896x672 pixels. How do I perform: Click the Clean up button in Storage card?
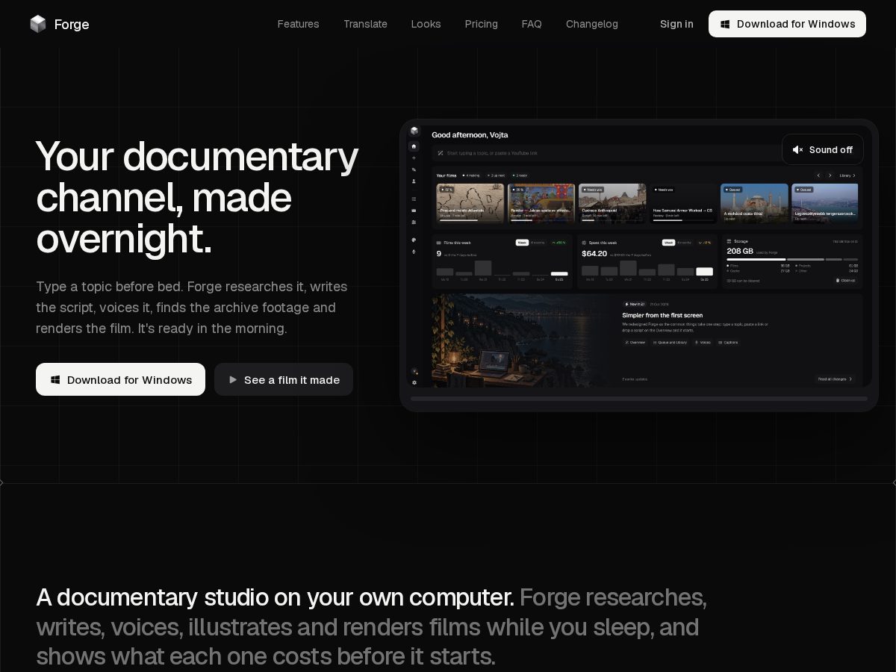(x=844, y=280)
